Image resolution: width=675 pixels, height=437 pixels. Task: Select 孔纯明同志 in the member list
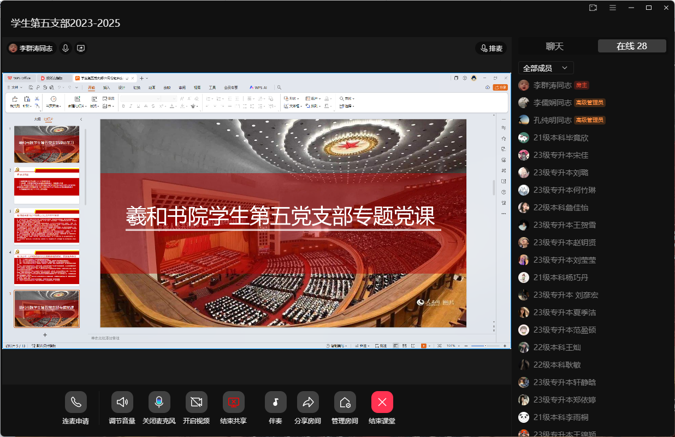click(x=552, y=120)
